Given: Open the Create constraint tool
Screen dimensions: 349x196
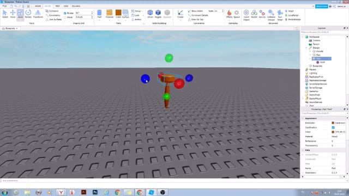Looking at the screenshot, I should 180,14.
